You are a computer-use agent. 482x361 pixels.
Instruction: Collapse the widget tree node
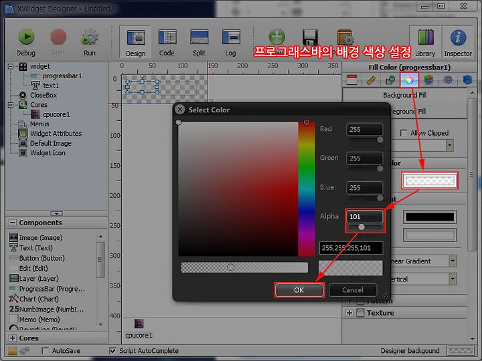coord(11,66)
